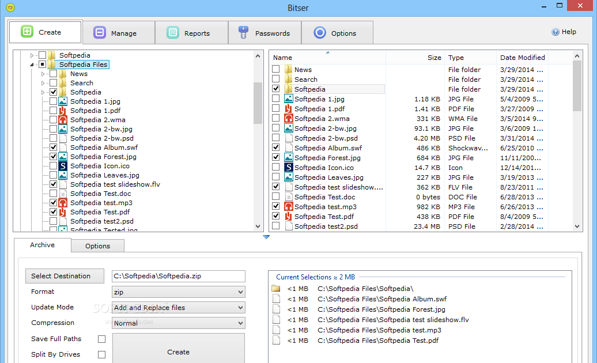Click the tree icon of Softpedia 2.wma
This screenshot has height=363, width=597.
[63, 120]
